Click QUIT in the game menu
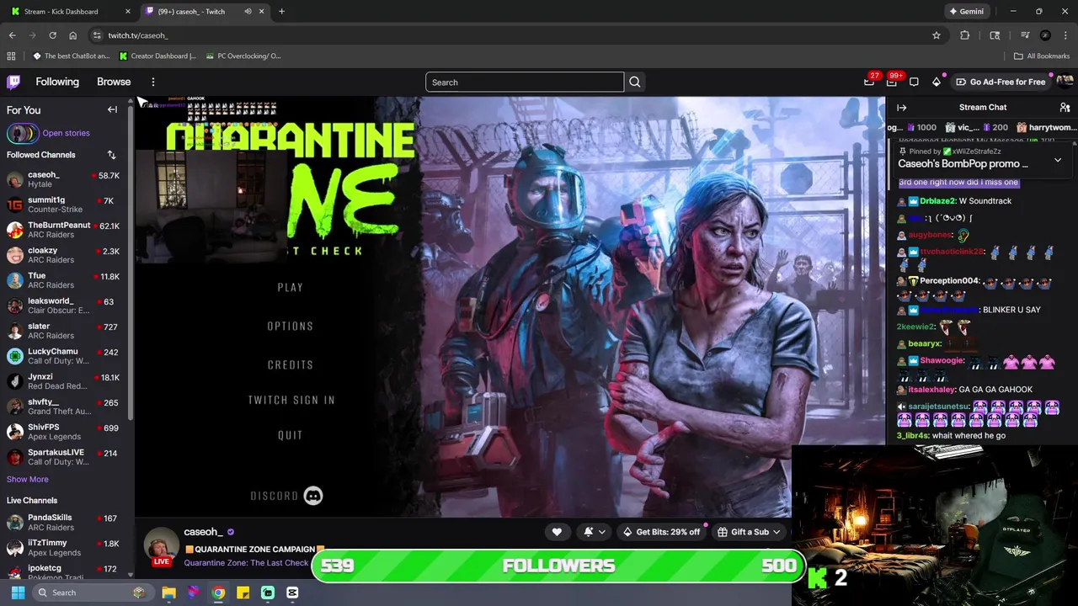Viewport: 1078px width, 606px height. [x=291, y=436]
